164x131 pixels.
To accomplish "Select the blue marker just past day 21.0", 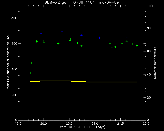I will click(99, 38).
